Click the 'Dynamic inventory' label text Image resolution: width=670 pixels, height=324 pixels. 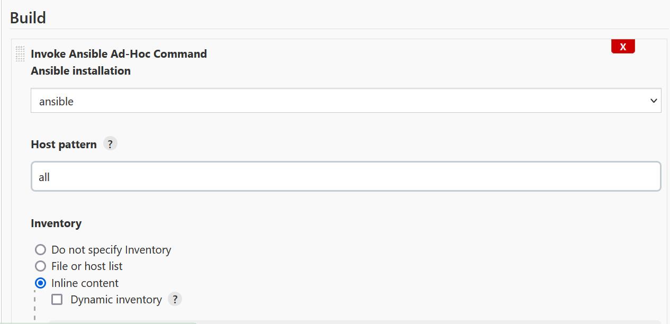(x=116, y=300)
